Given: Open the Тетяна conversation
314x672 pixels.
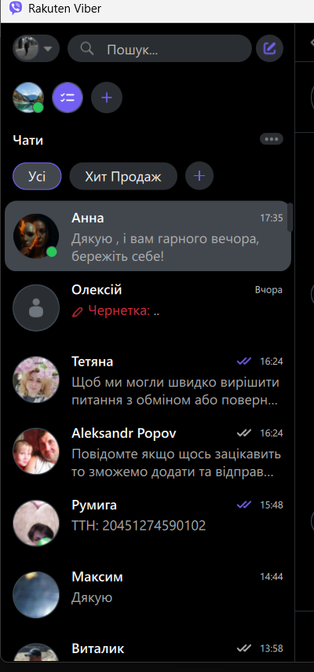Looking at the screenshot, I should [x=148, y=380].
